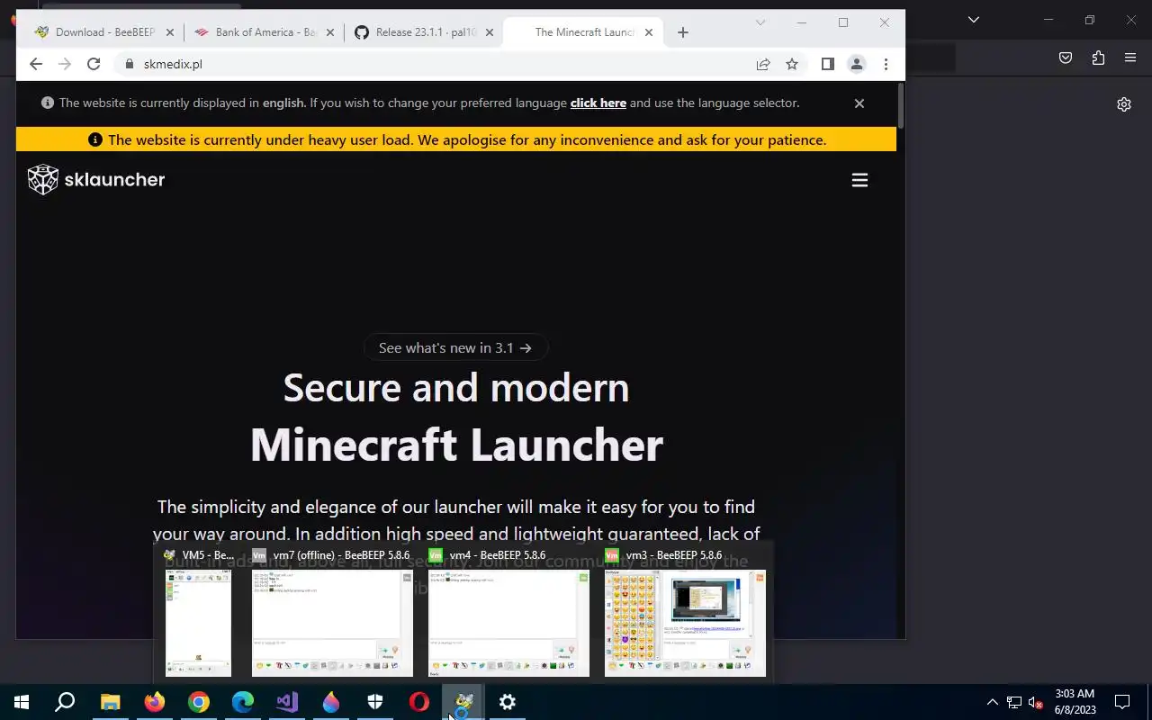Open File Explorer from taskbar
1152x720 pixels.
[x=110, y=702]
